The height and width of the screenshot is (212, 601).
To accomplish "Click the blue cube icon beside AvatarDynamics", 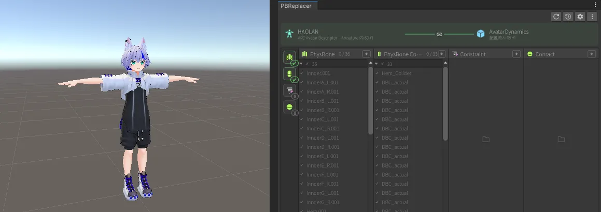I will click(x=481, y=34).
